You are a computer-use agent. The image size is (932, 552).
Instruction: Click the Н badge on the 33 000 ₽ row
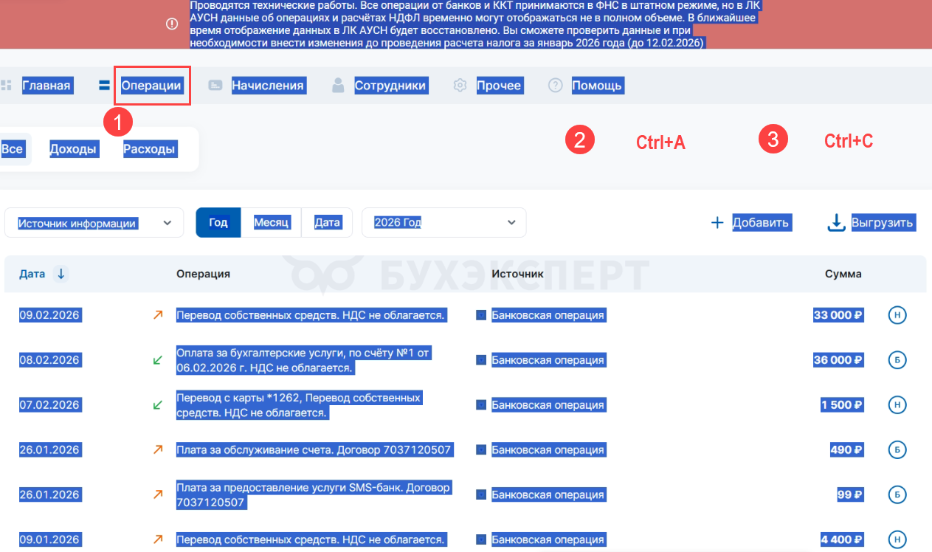click(897, 315)
